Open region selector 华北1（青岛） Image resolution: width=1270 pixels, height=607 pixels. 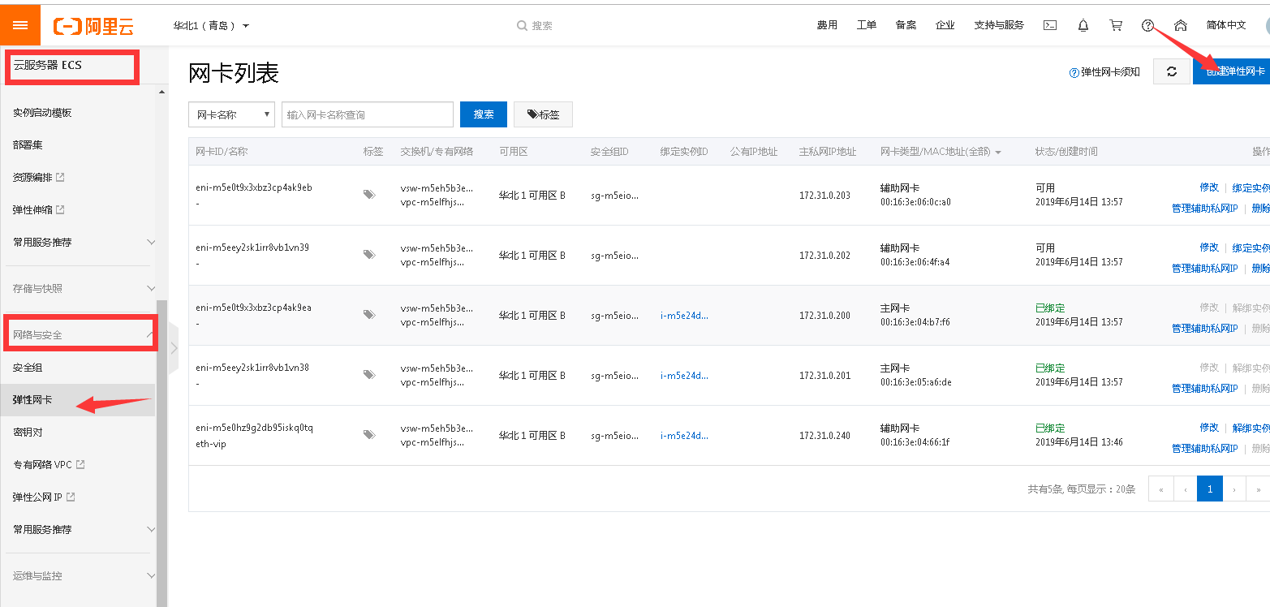coord(211,25)
